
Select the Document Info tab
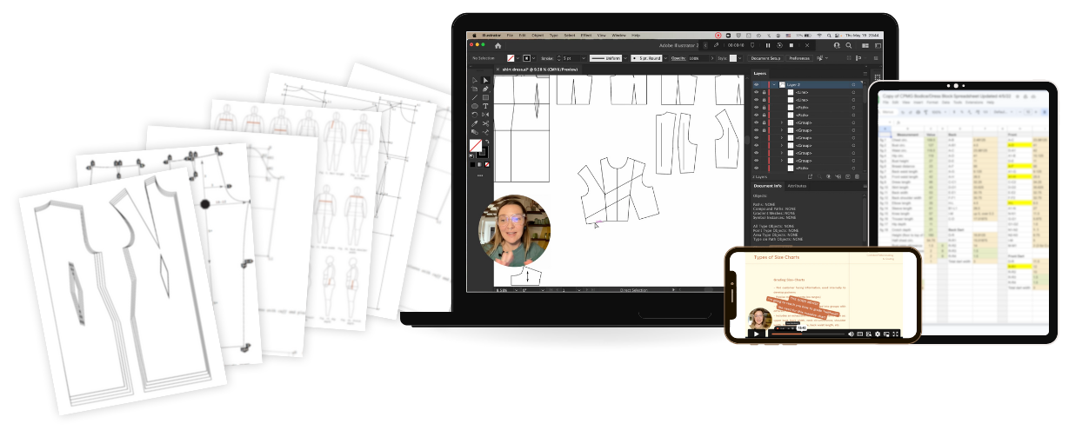[768, 186]
